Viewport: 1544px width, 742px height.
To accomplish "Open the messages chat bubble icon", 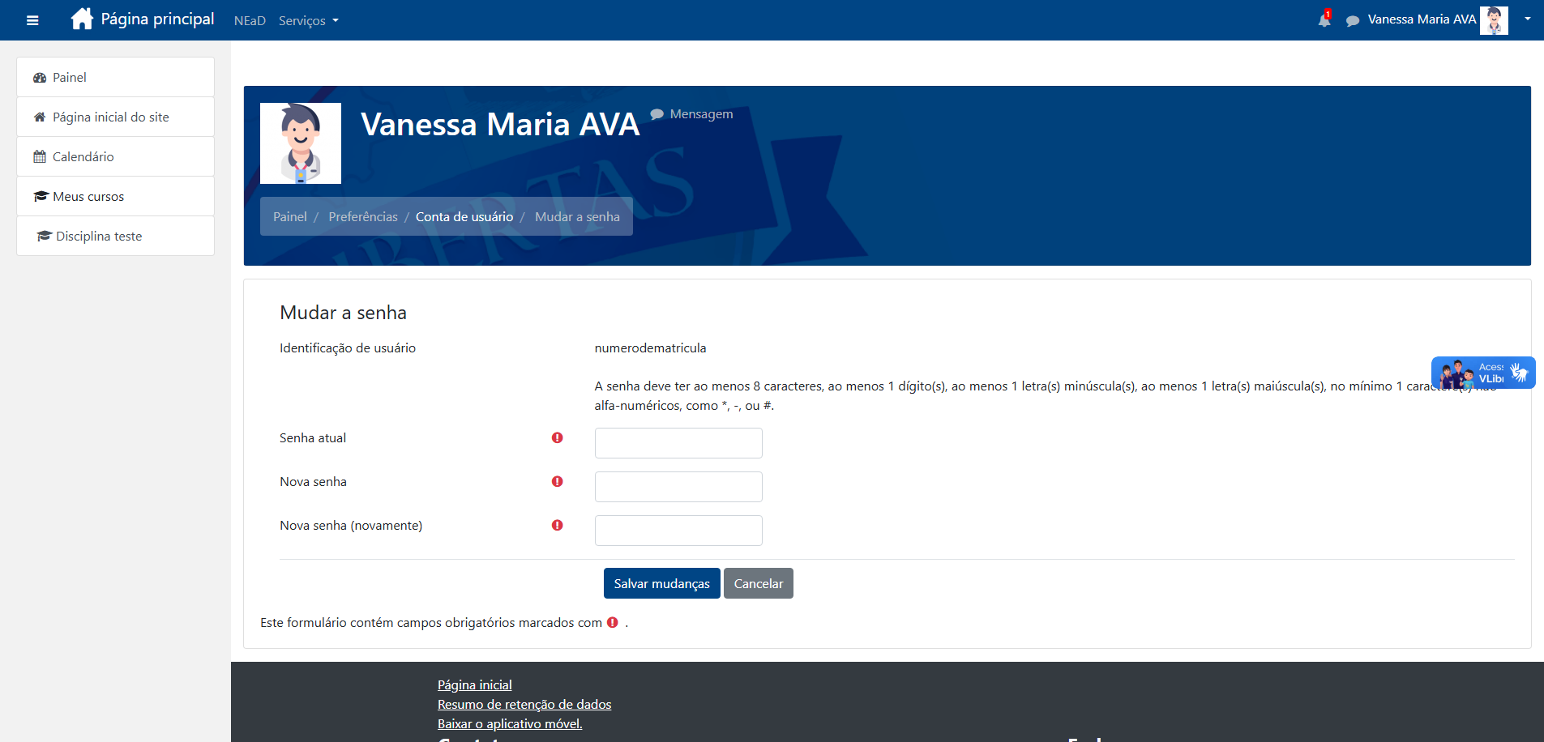I will tap(1352, 21).
